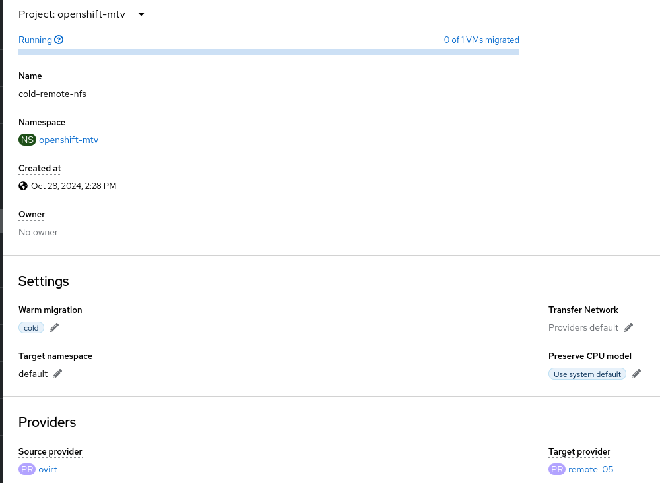Image resolution: width=660 pixels, height=483 pixels.
Task: Click the Transfer Network field label
Action: click(583, 310)
